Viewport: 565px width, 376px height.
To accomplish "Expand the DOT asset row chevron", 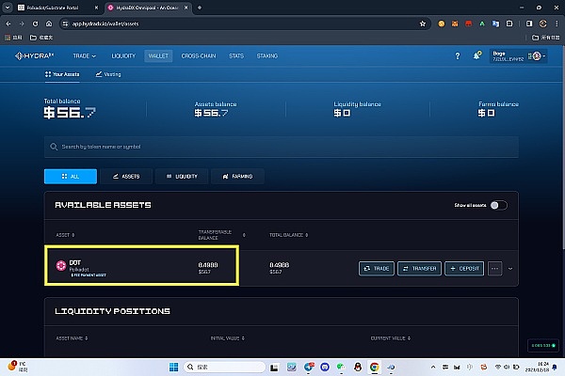I will tap(511, 269).
